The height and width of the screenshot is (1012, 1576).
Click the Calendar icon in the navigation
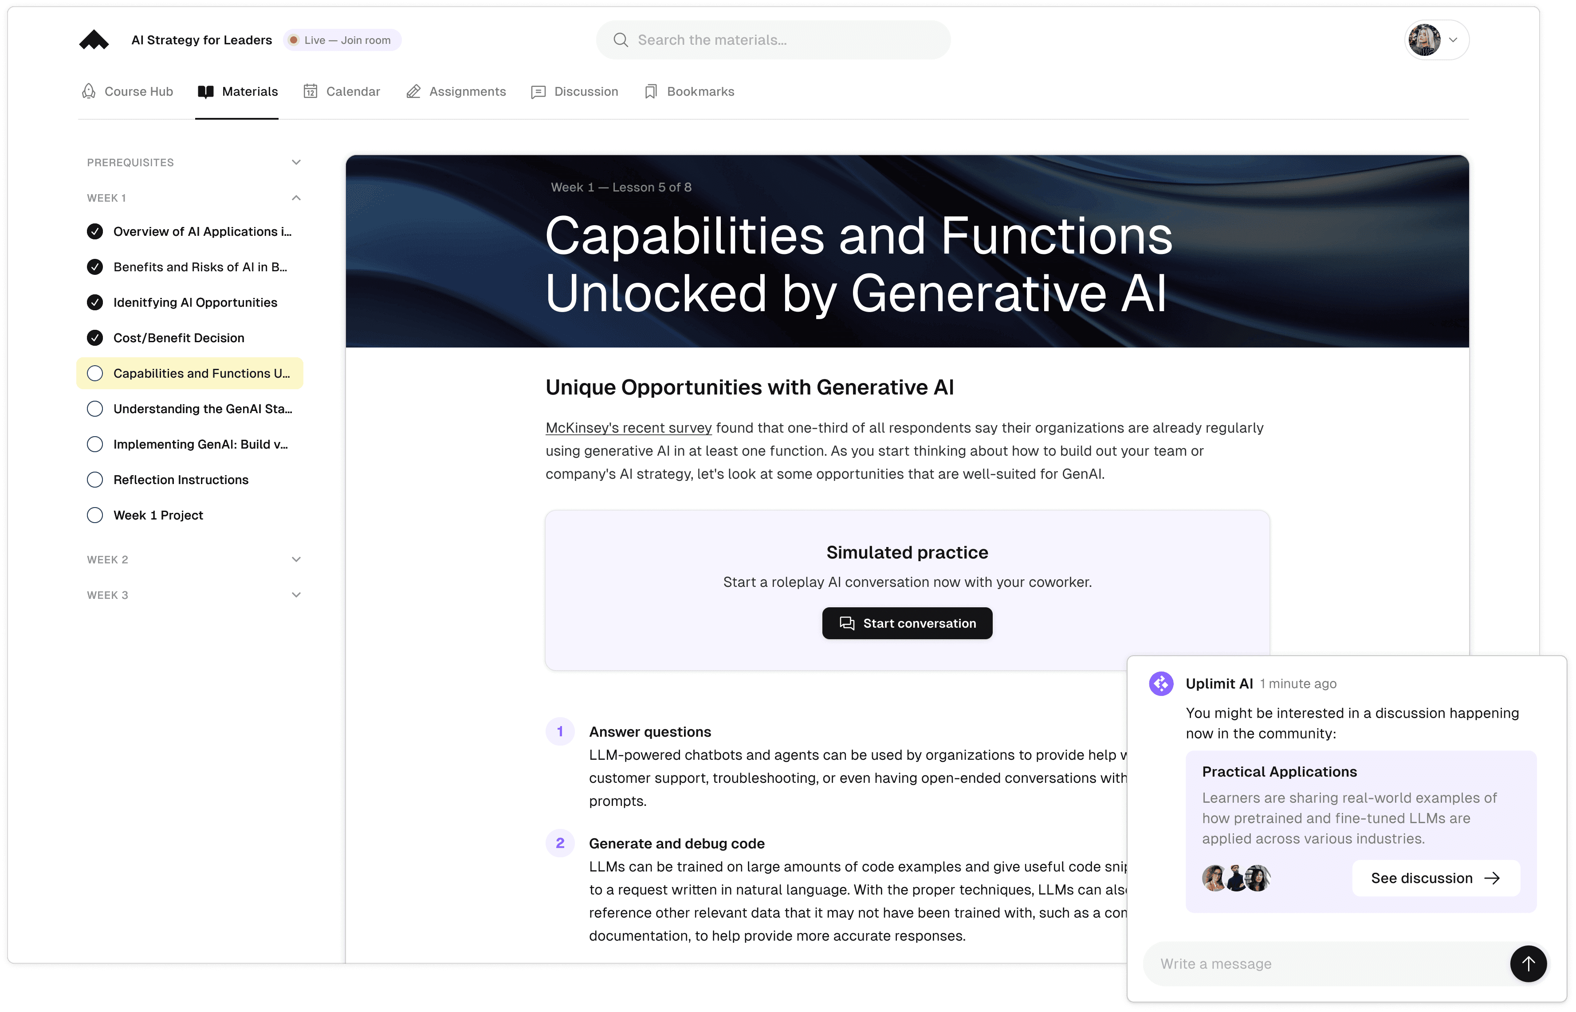tap(310, 91)
